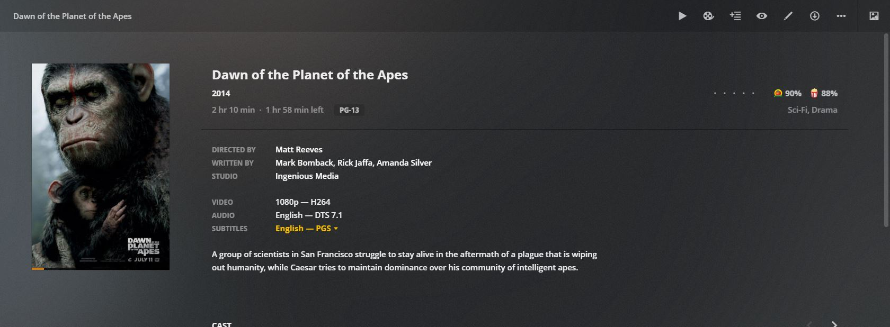This screenshot has width=890, height=327.
Task: Set rating to three stars
Action: pyautogui.click(x=734, y=94)
